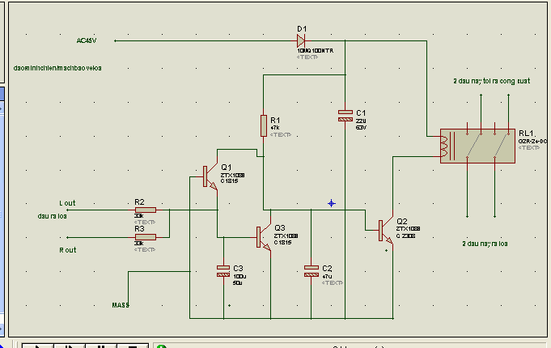Click the '2 dau nay ra loa' text
The height and width of the screenshot is (348, 551).
point(485,244)
